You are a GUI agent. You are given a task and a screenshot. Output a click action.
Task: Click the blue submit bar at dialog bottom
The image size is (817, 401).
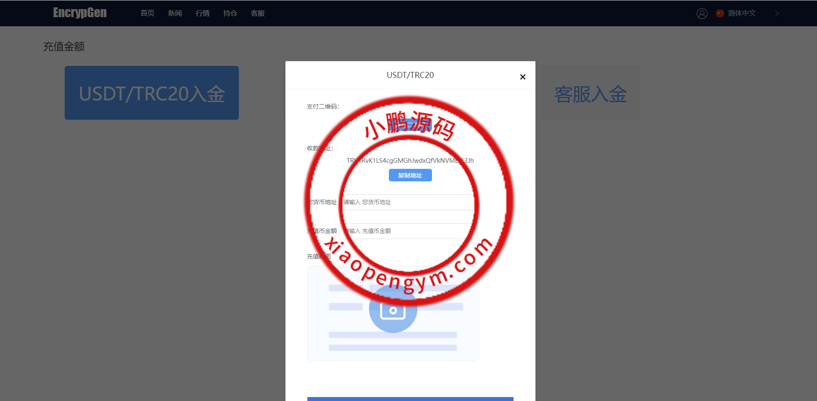pos(410,398)
